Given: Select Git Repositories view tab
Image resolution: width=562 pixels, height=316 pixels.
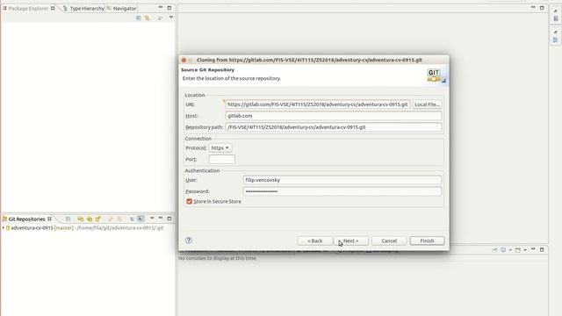Looking at the screenshot, I should coord(27,219).
